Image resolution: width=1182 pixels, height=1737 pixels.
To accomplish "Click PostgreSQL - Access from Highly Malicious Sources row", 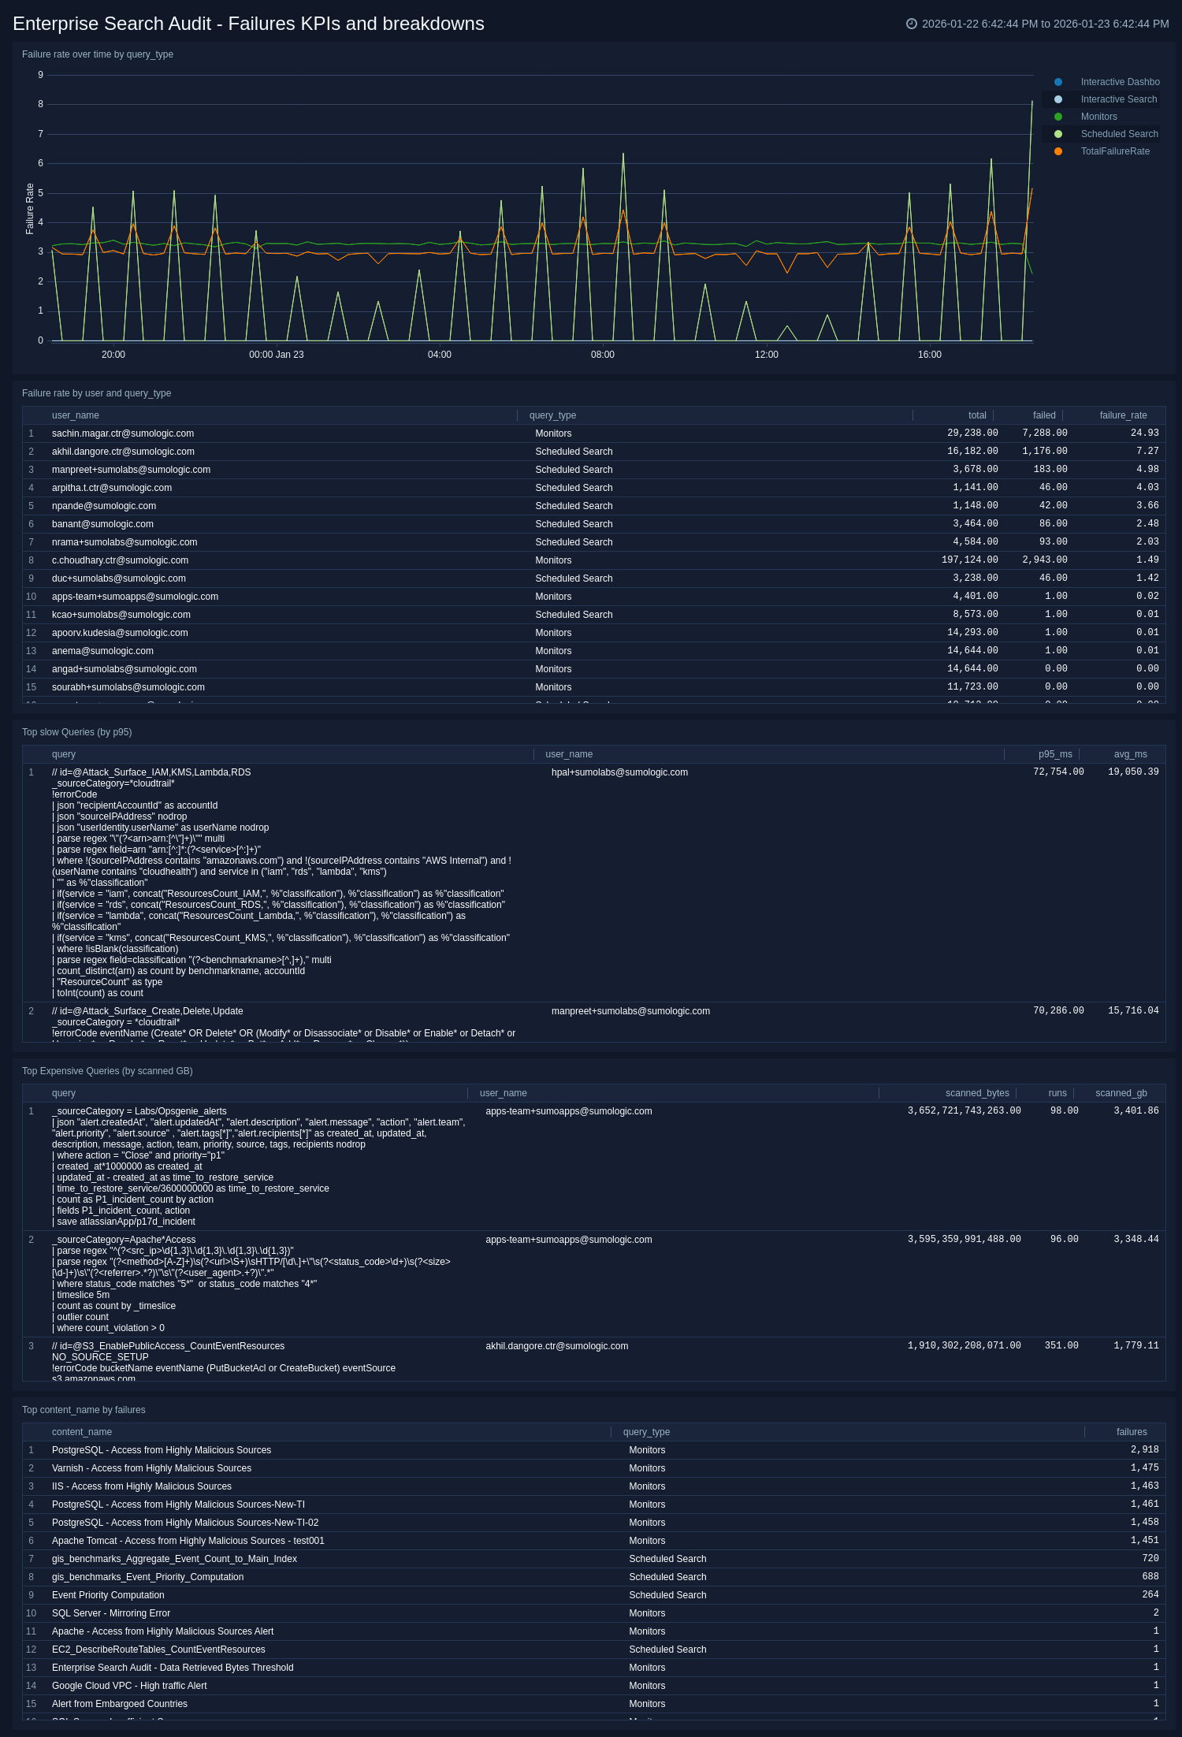I will coord(162,1450).
